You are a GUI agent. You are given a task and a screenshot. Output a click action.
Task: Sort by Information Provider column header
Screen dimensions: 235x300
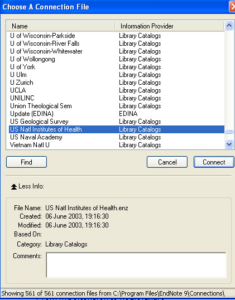point(169,26)
